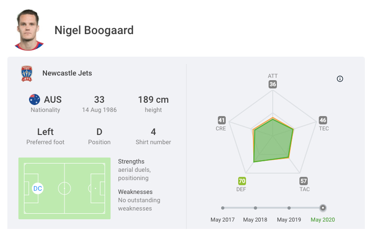
Task: Select the May 2019 timeline point
Action: point(289,208)
